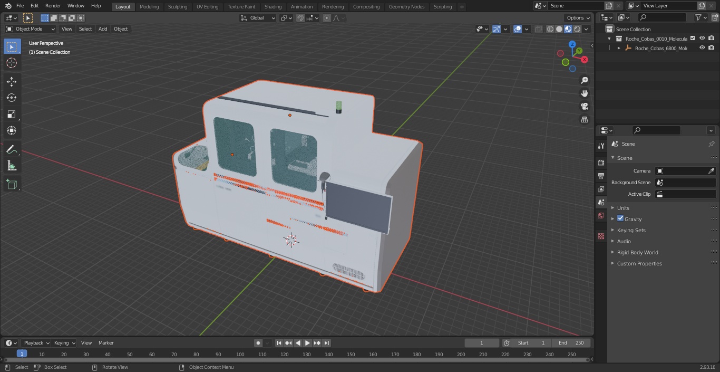Toggle auto keying record button
Image resolution: width=720 pixels, height=372 pixels.
pyautogui.click(x=258, y=343)
